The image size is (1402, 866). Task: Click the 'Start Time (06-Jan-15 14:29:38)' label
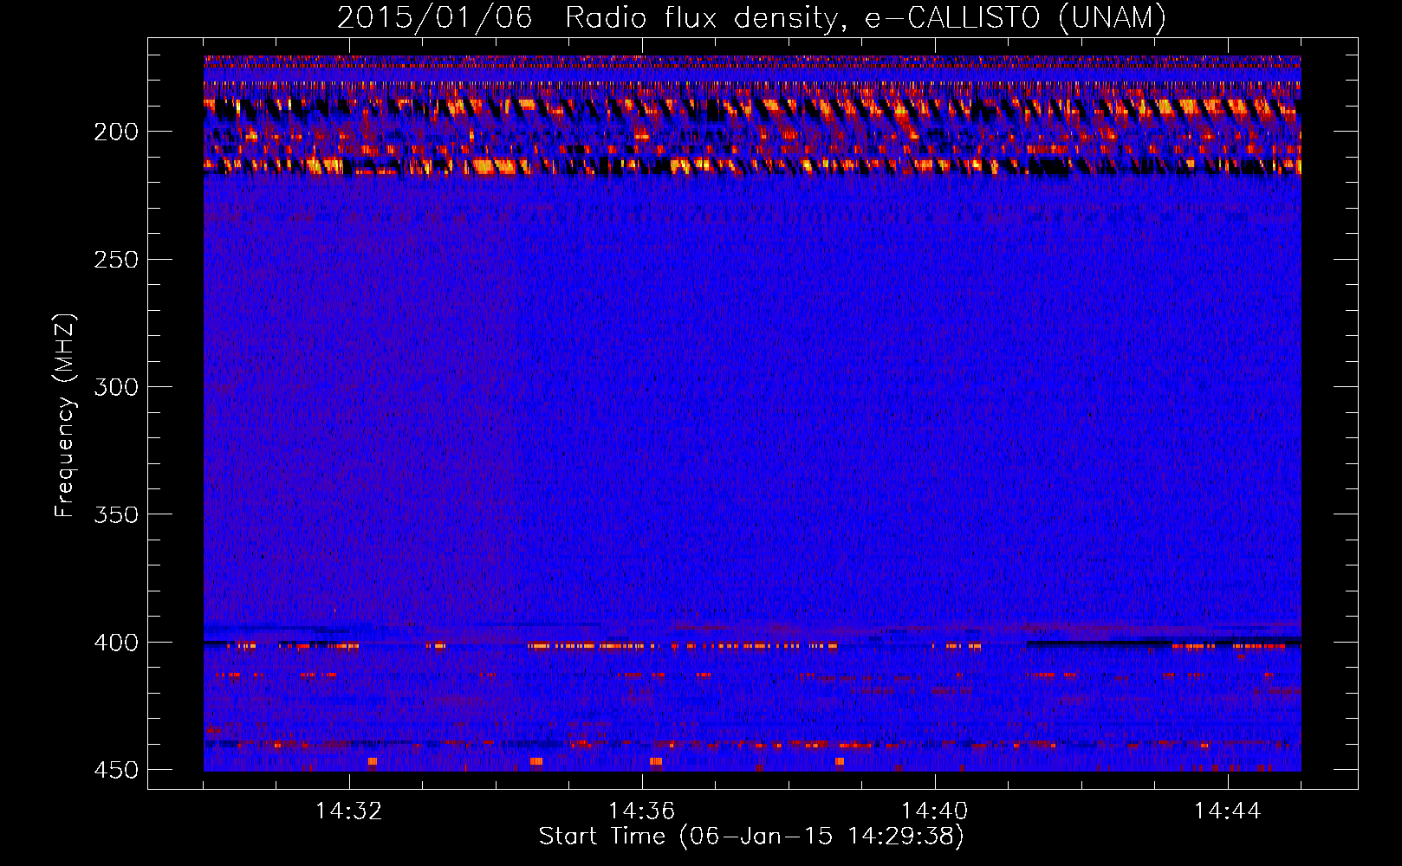(x=751, y=837)
